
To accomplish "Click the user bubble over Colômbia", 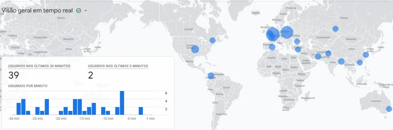I will tap(211, 76).
